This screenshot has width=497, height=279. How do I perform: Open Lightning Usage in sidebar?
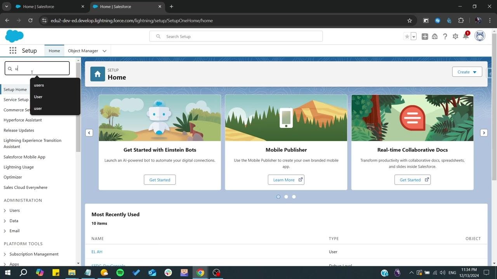pos(19,167)
